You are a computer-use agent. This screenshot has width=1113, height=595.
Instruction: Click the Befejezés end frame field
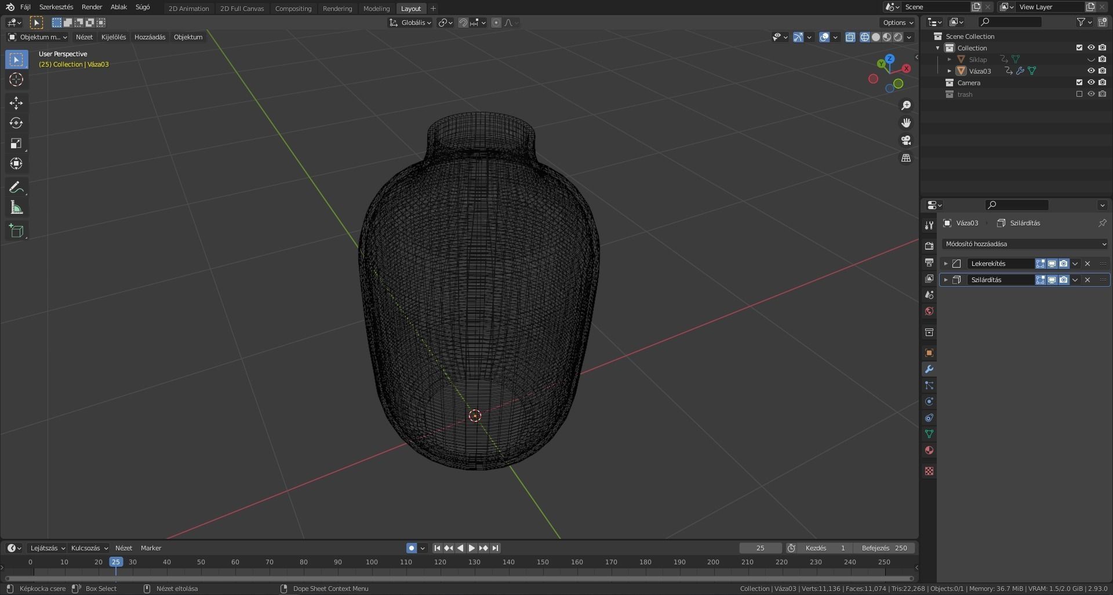[885, 548]
